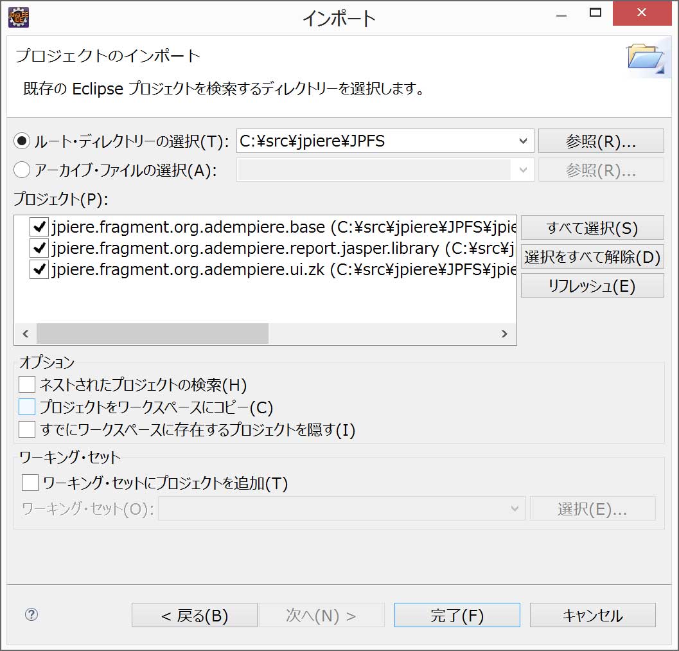Click the help question mark icon
679x651 pixels.
(31, 614)
